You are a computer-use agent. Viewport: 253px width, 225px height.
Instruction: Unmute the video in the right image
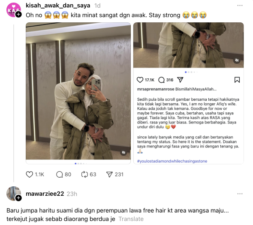click(x=237, y=60)
